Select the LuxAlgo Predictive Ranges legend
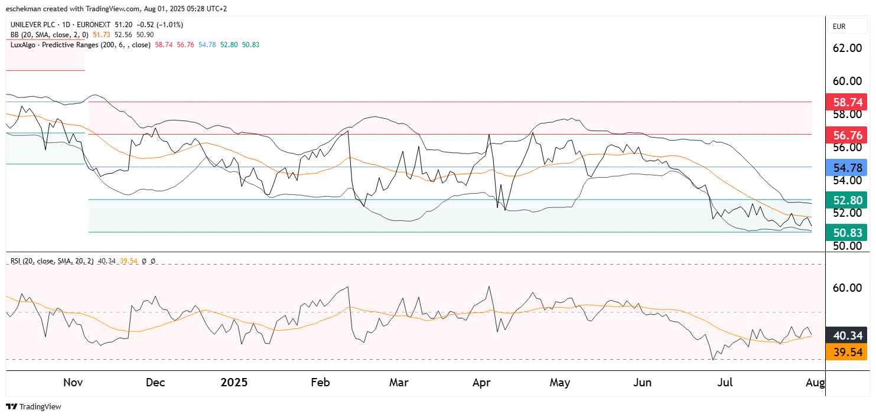 click(80, 44)
